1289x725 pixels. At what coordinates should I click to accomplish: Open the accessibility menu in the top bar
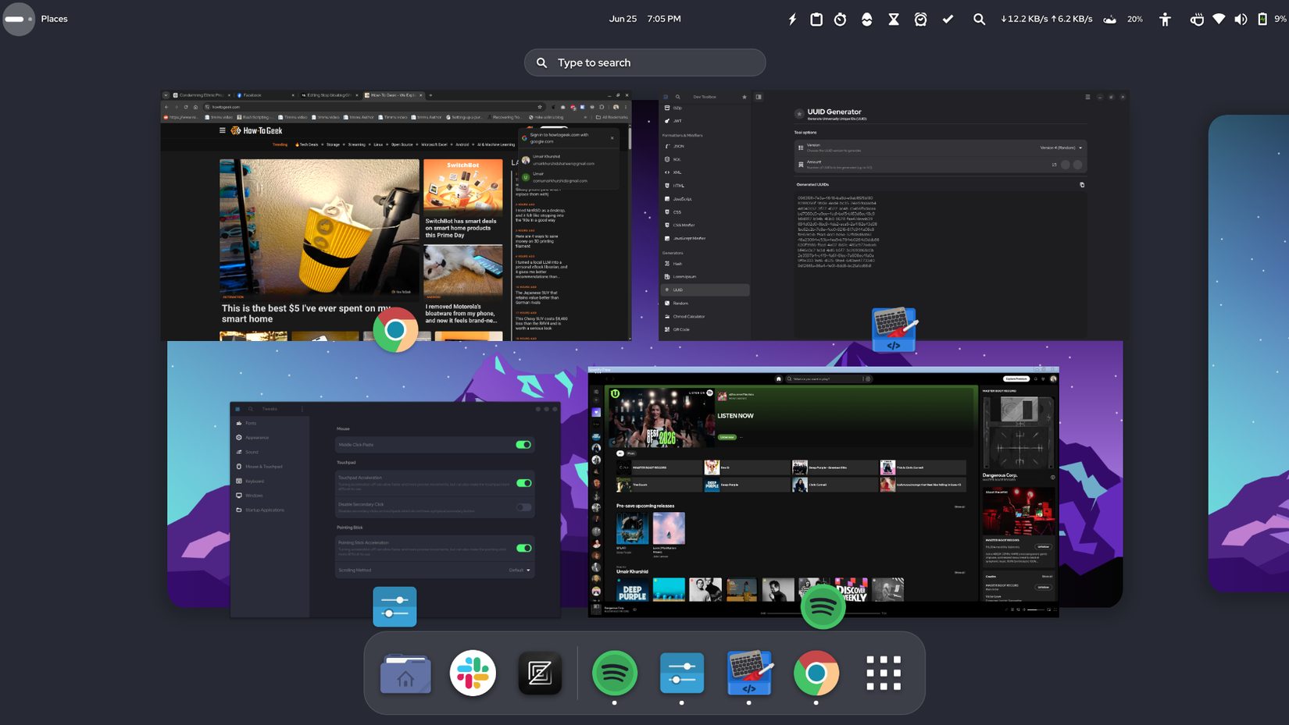(x=1165, y=19)
